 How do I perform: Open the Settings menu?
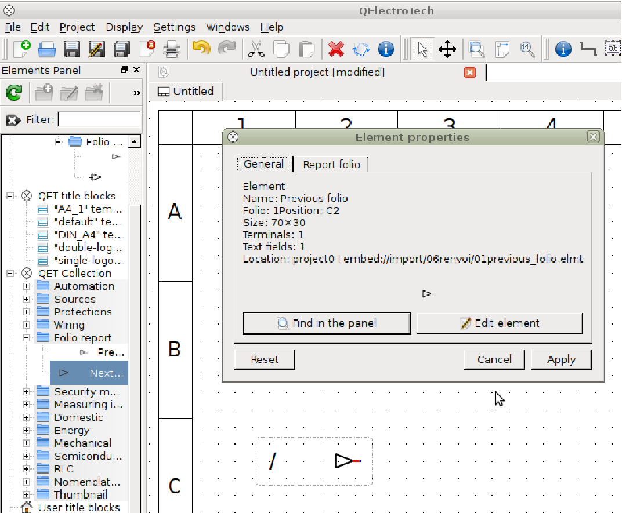[x=175, y=27]
